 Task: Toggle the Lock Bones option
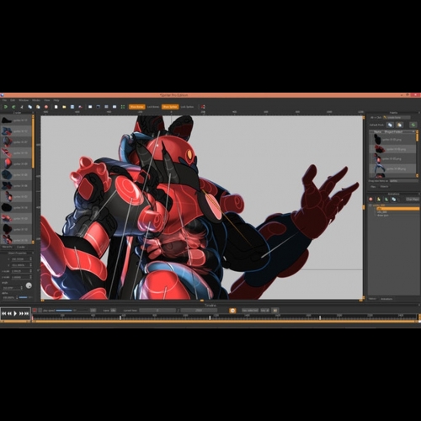click(153, 107)
